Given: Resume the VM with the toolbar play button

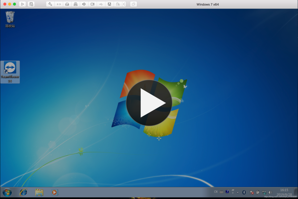Looking at the screenshot, I should [x=22, y=4].
